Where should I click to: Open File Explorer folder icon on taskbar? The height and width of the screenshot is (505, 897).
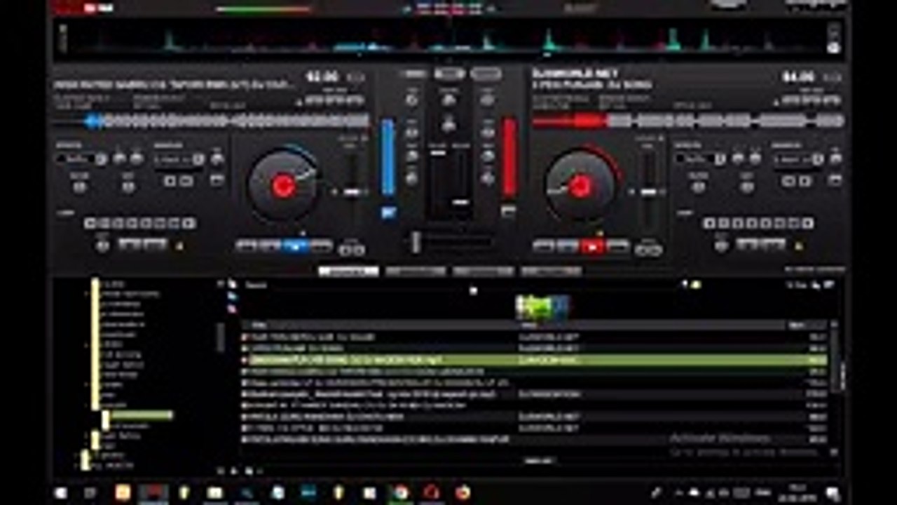click(x=214, y=492)
